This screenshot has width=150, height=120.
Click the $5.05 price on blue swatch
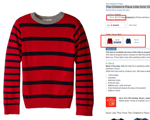point(136,40)
